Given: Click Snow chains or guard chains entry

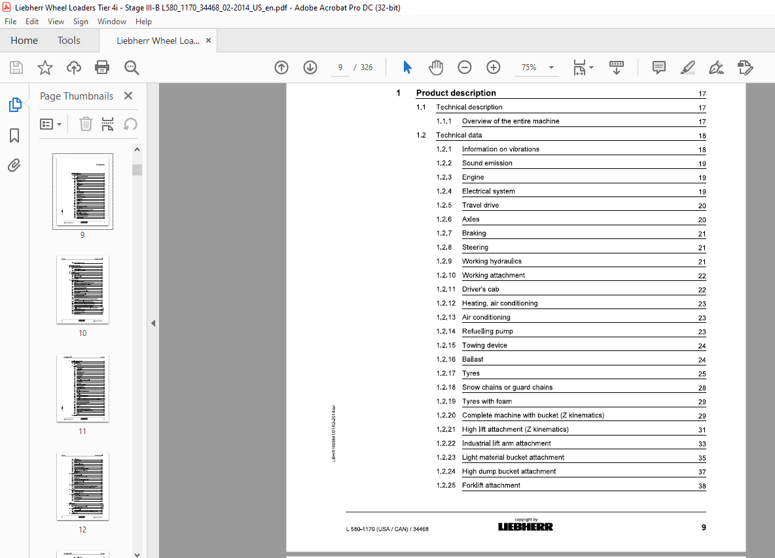Looking at the screenshot, I should [507, 387].
